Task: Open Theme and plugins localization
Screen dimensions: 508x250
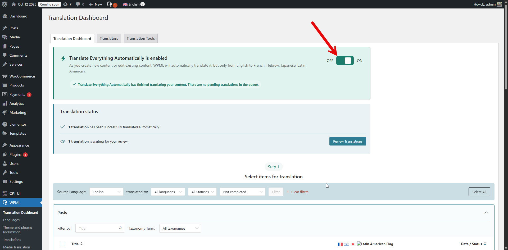Action: [18, 230]
